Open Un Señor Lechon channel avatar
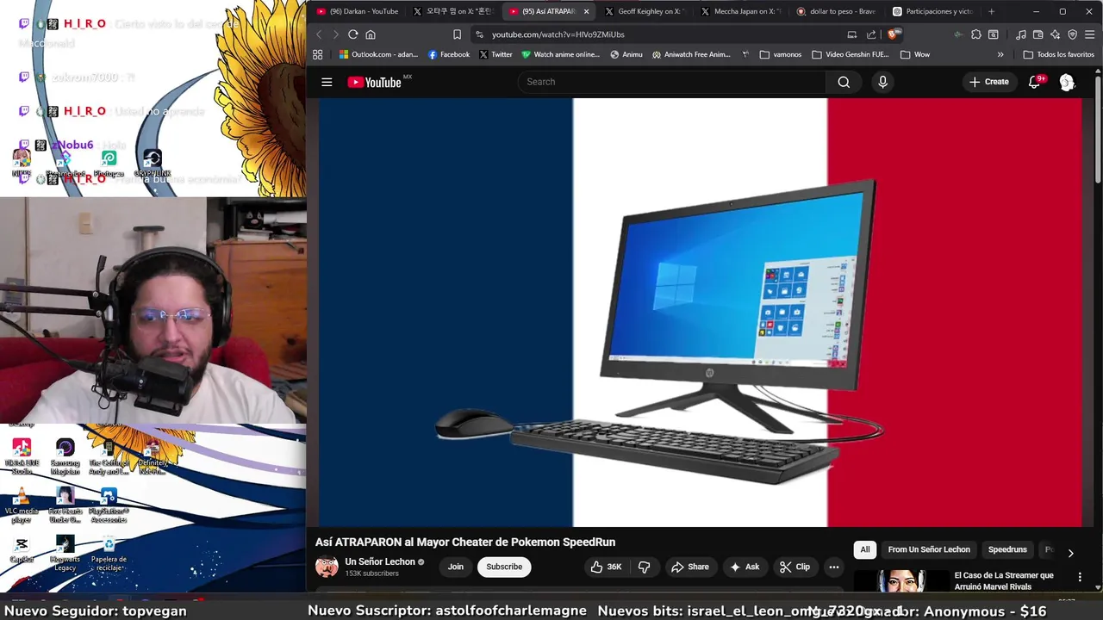The height and width of the screenshot is (620, 1103). tap(327, 567)
